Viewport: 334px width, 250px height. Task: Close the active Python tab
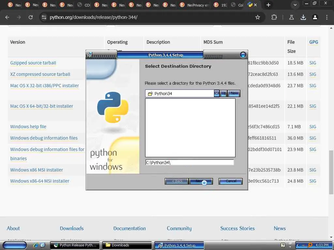tap(255, 5)
